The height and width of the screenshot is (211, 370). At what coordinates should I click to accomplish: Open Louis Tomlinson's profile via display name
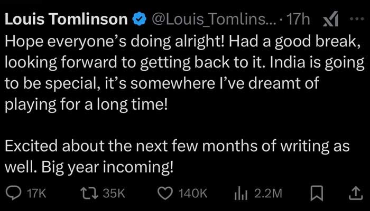coord(66,20)
